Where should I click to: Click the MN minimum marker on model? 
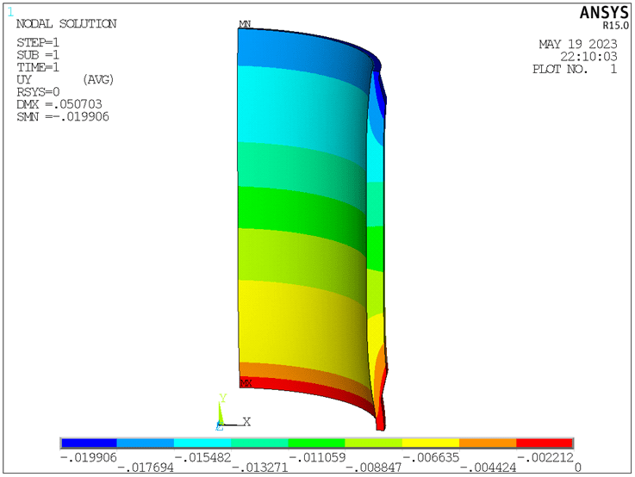click(x=245, y=24)
